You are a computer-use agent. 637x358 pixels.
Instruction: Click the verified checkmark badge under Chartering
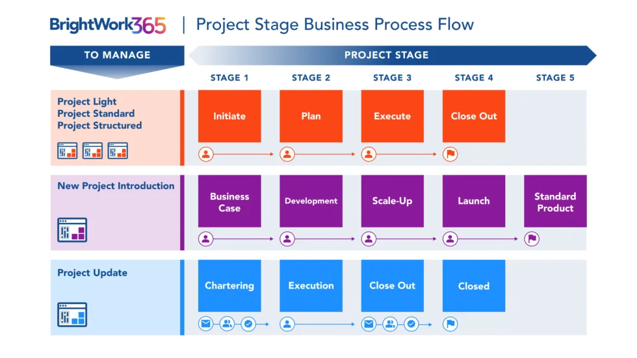tap(248, 324)
